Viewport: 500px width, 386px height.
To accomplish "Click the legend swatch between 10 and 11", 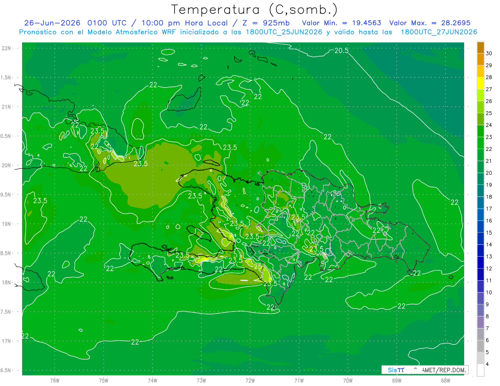I will (x=480, y=286).
